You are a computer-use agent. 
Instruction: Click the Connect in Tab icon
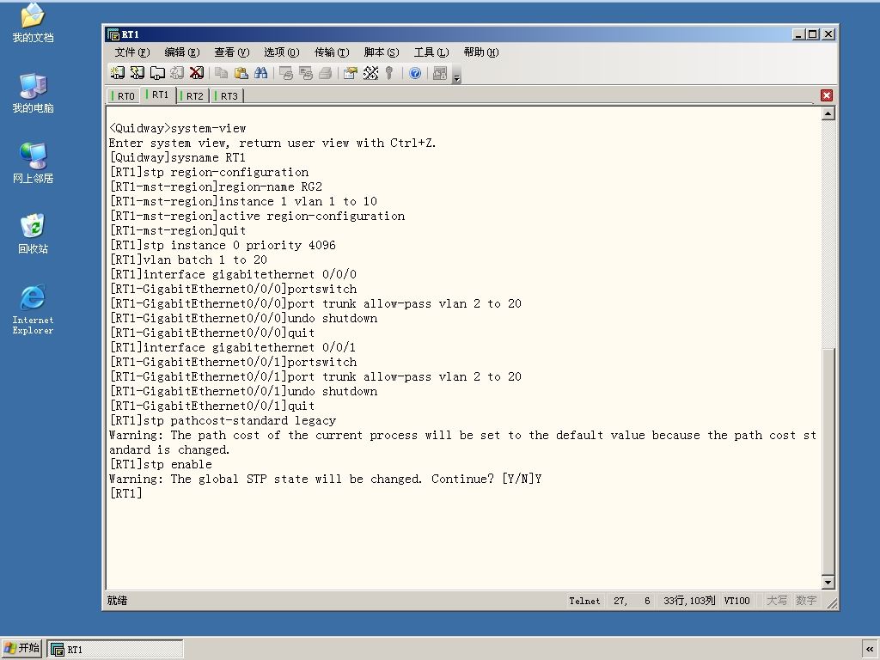(x=158, y=73)
